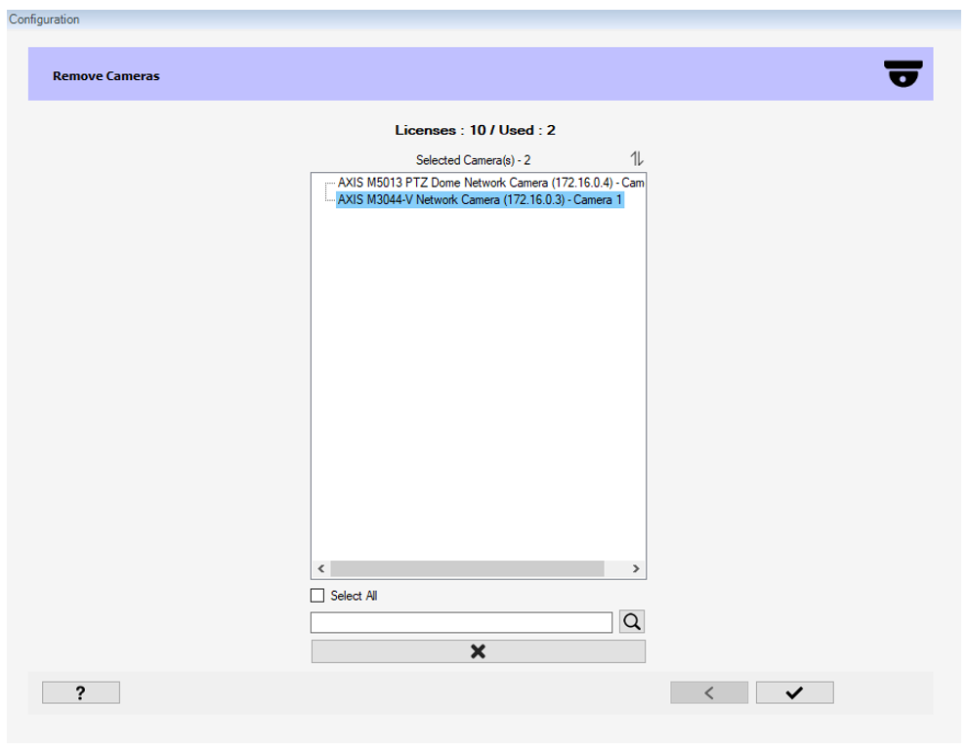Screen dimensions: 968x752
Task: Click the X remove button below search
Action: (x=478, y=651)
